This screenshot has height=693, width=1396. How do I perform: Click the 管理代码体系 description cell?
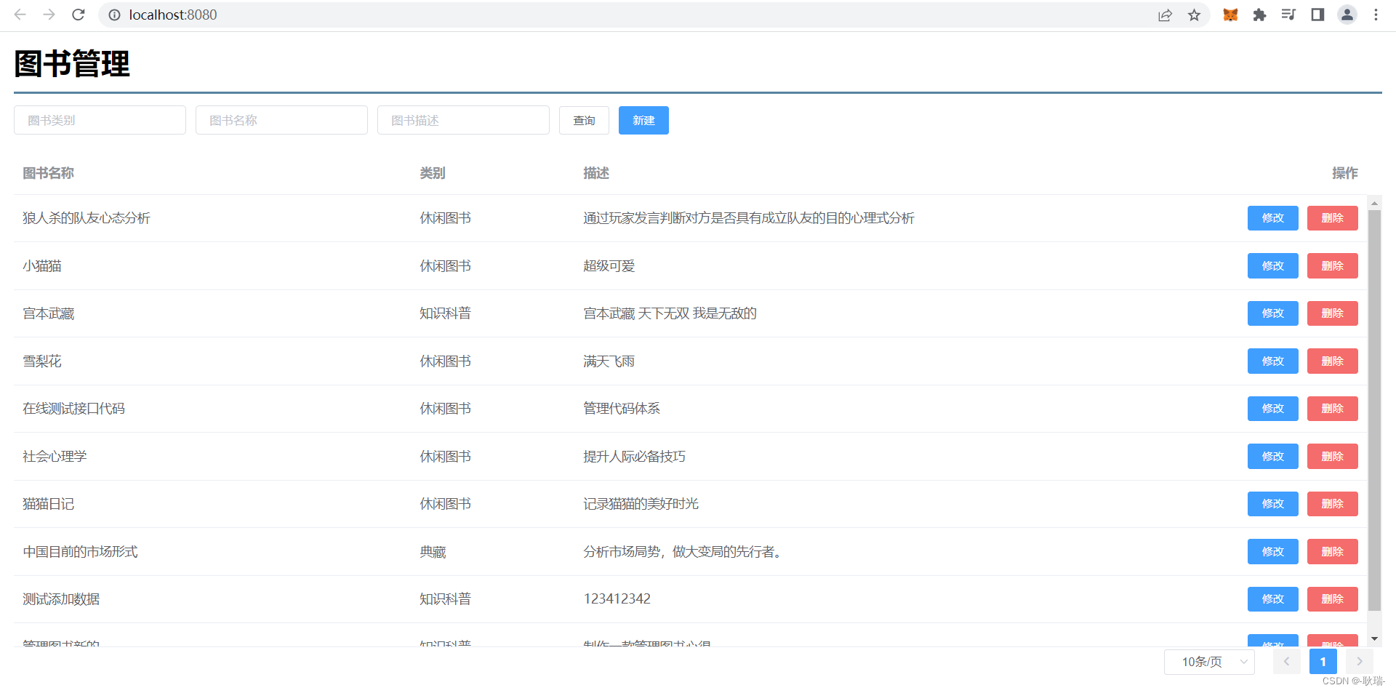(x=622, y=409)
